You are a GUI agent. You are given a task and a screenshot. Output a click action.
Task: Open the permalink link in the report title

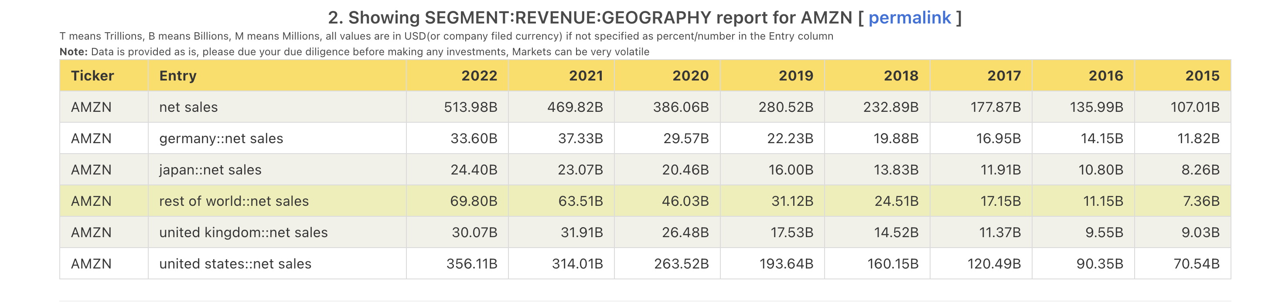[x=909, y=18]
